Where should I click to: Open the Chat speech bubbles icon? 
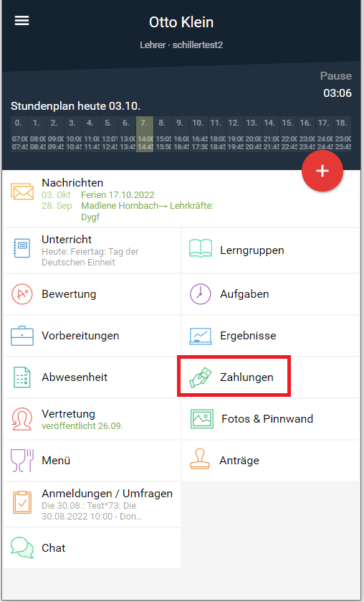pos(22,548)
